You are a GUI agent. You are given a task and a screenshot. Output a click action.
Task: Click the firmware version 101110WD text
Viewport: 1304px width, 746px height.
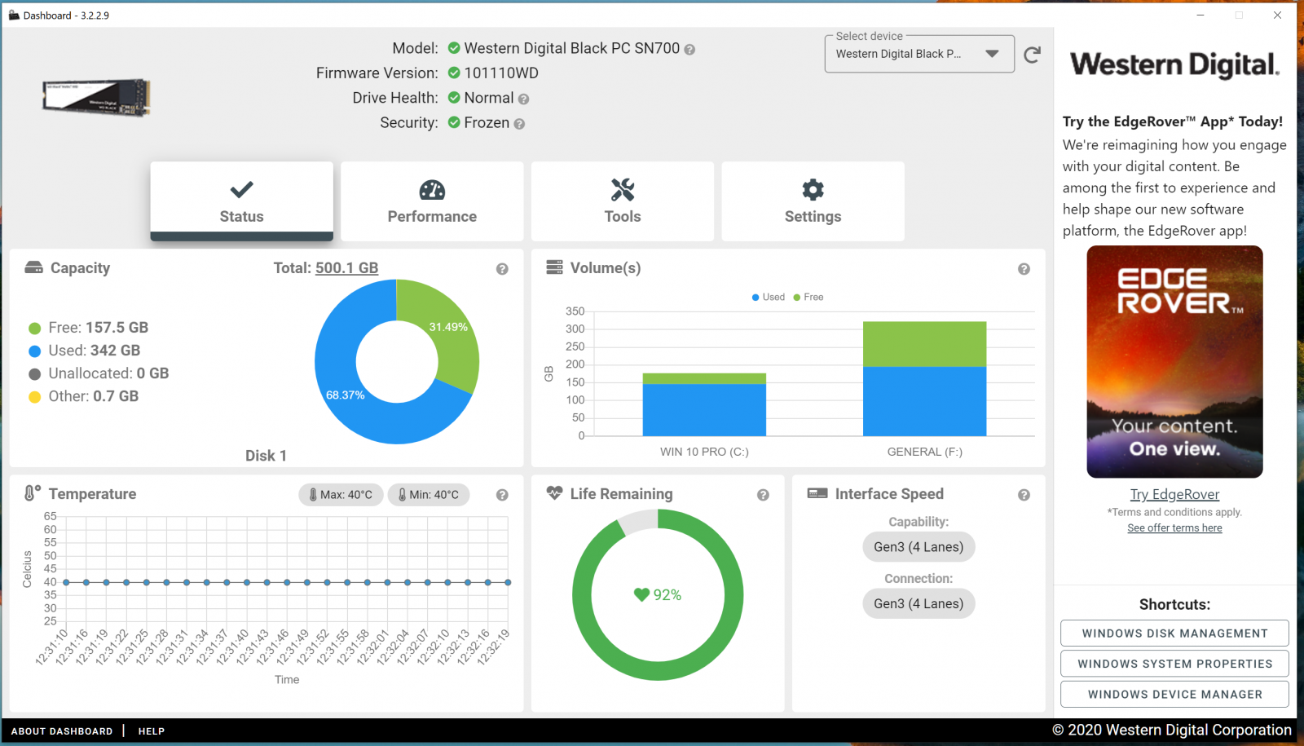[501, 73]
